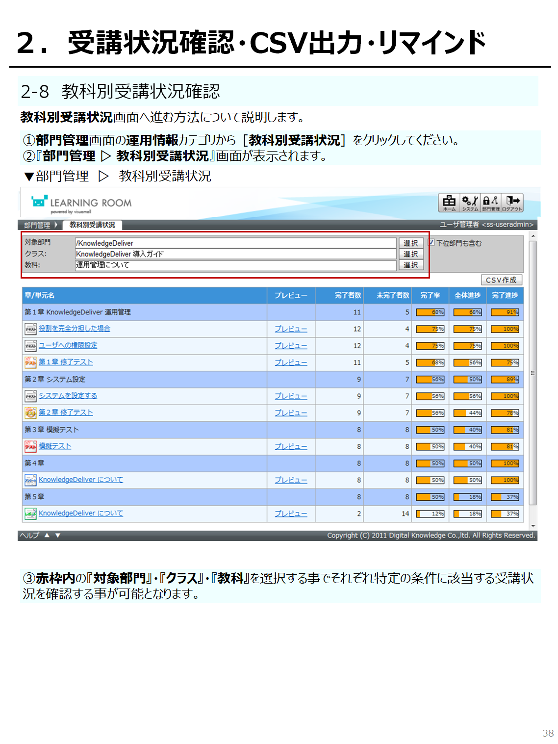Toggle the 下位部門も含む checkbox

431,243
